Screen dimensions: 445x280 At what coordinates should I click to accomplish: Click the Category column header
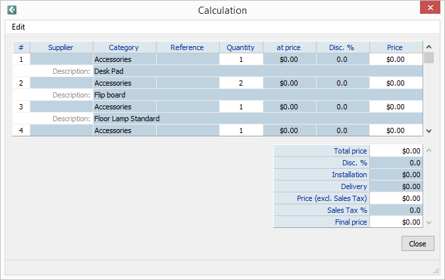point(124,47)
